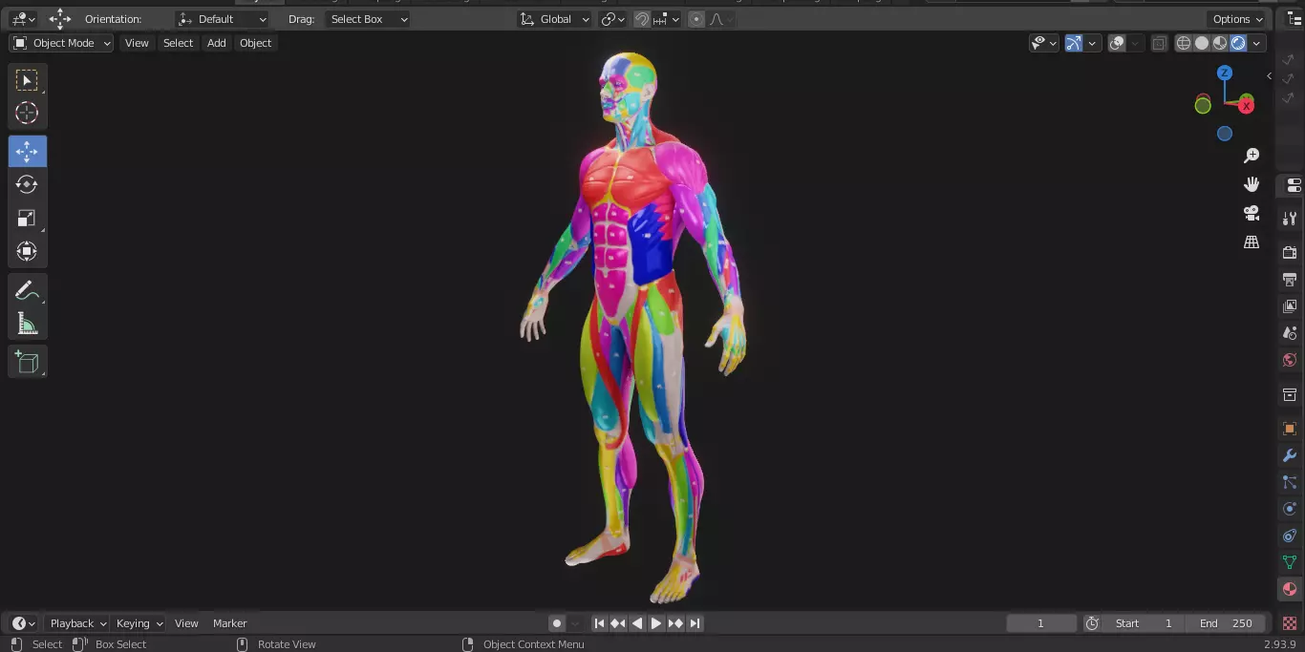Open the timeline View menu
Screen dimensions: 1305x652
click(186, 623)
